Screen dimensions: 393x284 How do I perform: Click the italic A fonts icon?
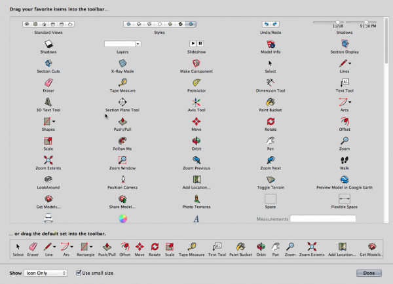[196, 219]
